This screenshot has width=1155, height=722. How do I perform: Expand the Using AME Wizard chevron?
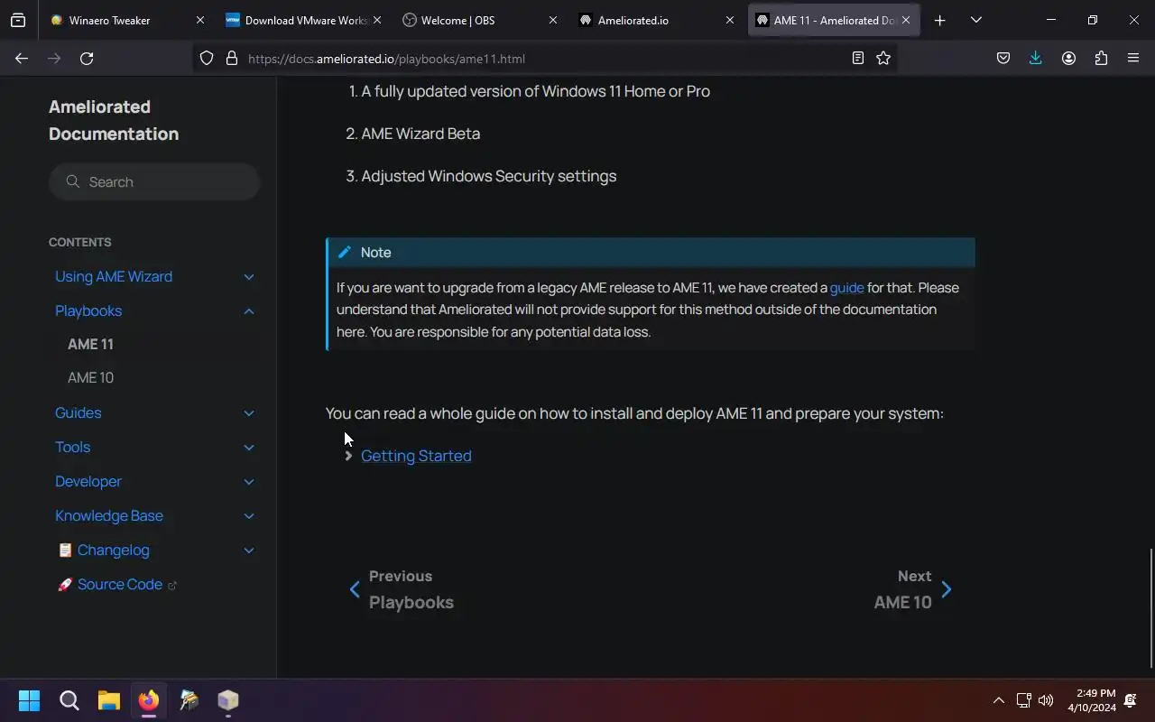[x=249, y=277]
